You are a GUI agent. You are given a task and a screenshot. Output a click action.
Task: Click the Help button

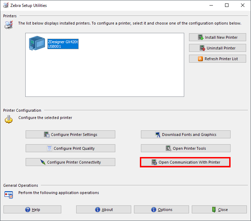pyautogui.click(x=33, y=210)
